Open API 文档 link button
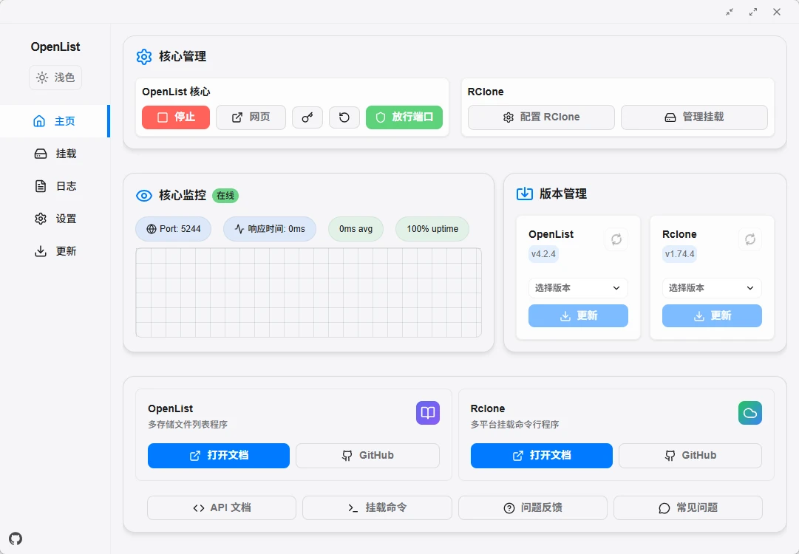Screen dimensions: 799x554 [222, 508]
